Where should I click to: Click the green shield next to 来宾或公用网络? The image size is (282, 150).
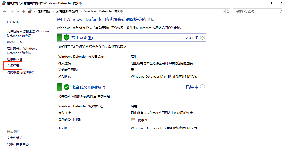click(x=67, y=87)
